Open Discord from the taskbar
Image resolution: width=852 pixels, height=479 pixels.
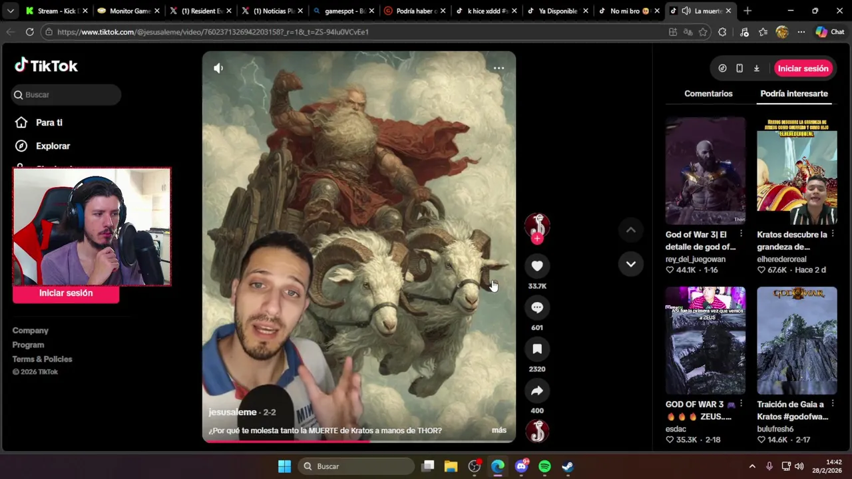coord(521,466)
